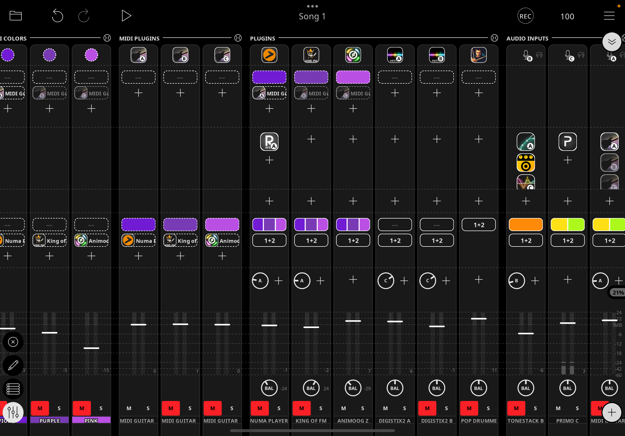Open the King of FM plugin icon
This screenshot has height=436, width=625.
pos(311,55)
